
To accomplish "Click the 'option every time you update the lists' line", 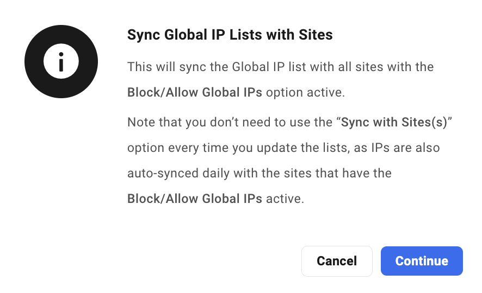I will click(283, 148).
